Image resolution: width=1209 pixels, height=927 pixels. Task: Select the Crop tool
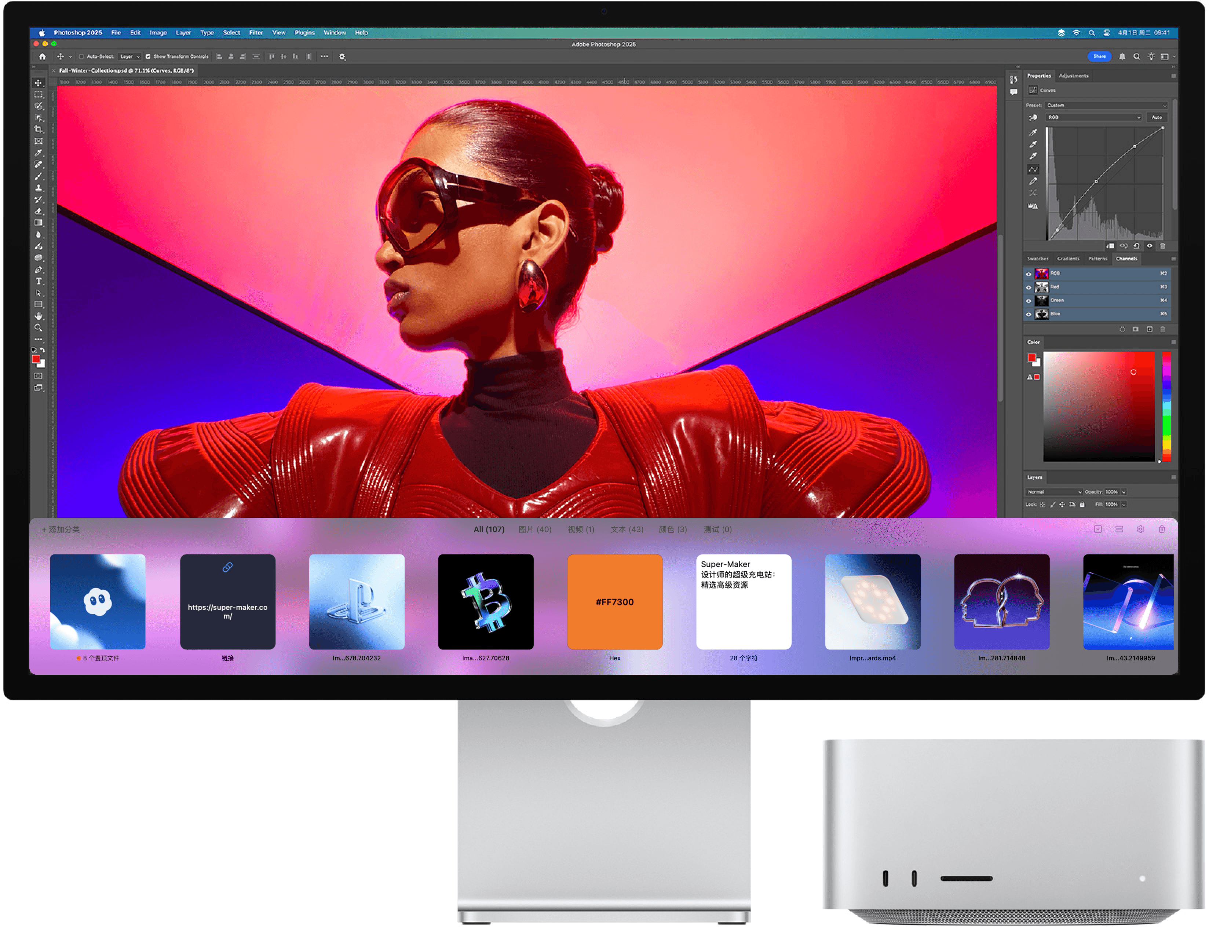38,129
